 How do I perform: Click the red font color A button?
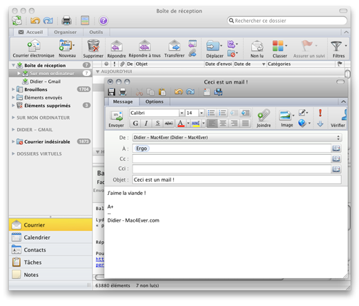(181, 124)
